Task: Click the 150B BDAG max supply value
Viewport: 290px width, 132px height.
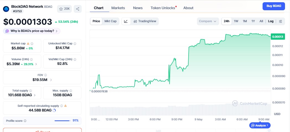Action: pyautogui.click(x=62, y=95)
